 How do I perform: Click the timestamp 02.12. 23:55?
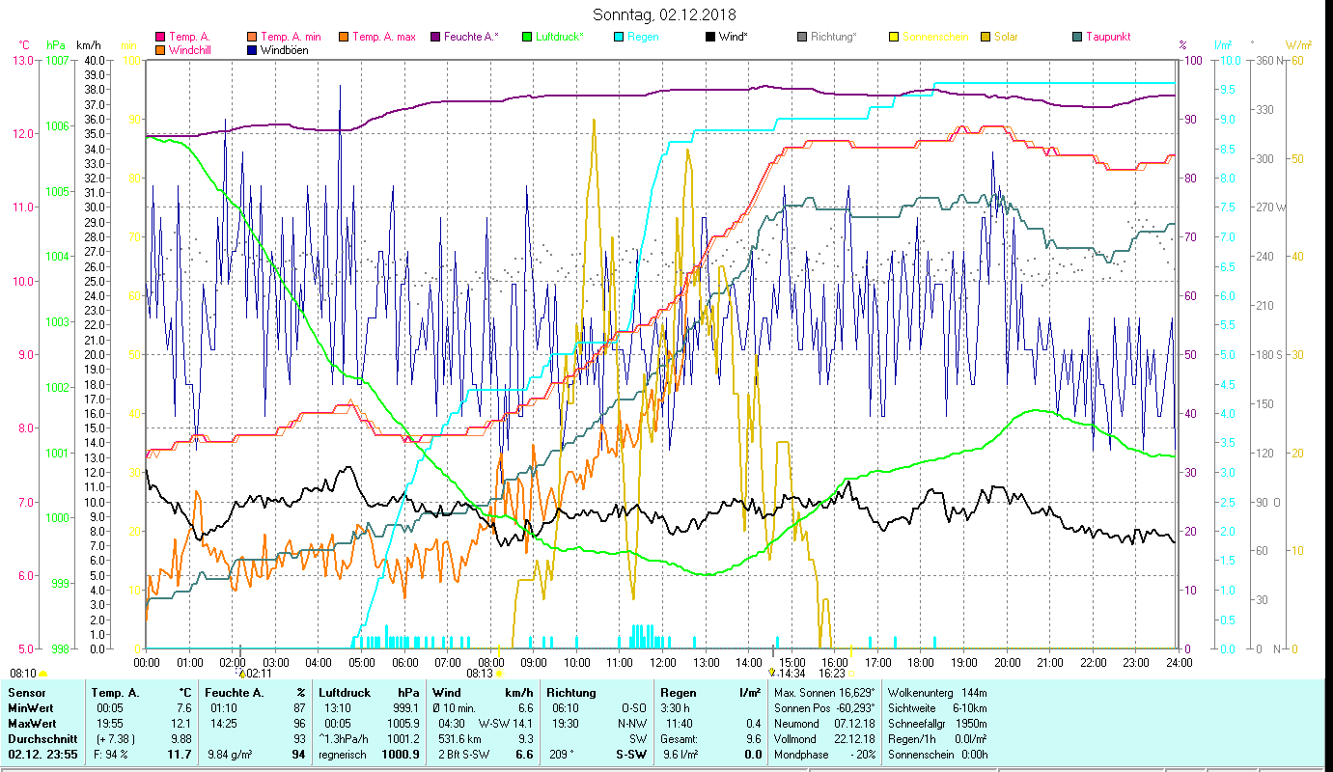click(x=43, y=755)
